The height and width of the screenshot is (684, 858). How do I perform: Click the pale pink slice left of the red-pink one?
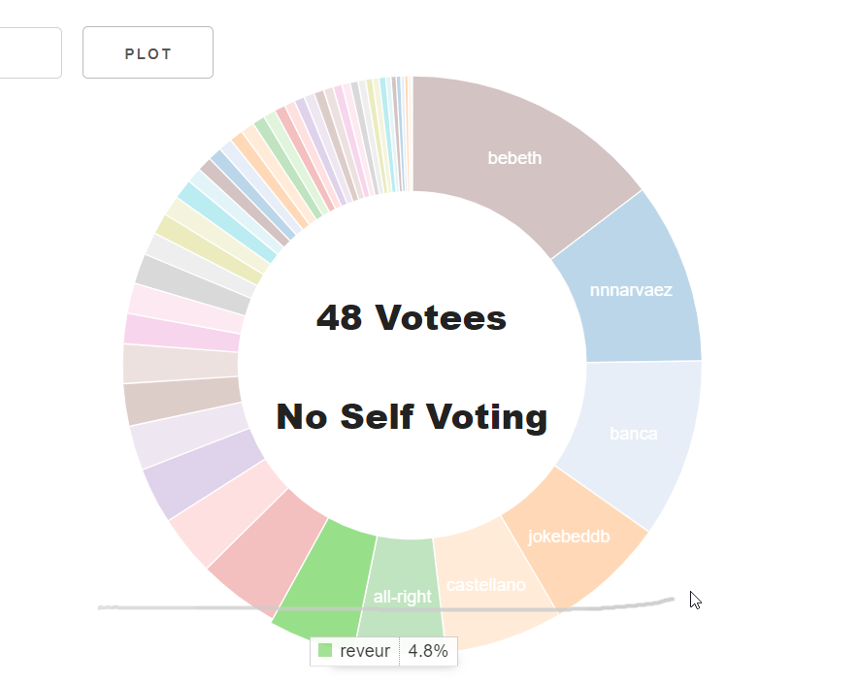tap(227, 514)
